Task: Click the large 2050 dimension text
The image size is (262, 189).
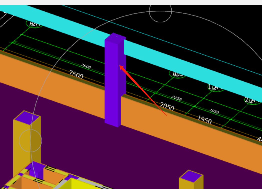Action: point(167,106)
